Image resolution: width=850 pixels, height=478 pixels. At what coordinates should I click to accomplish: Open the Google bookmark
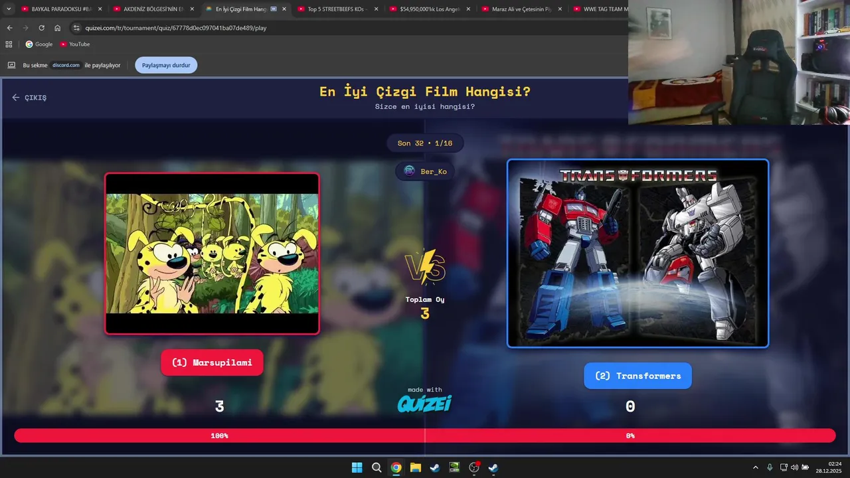click(x=39, y=44)
